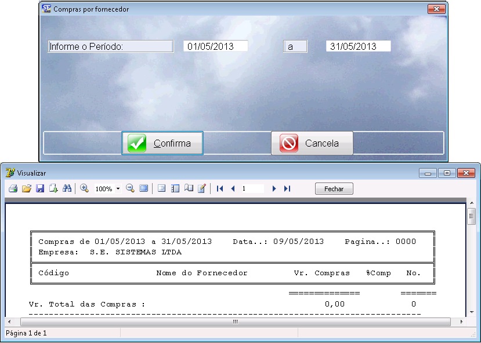
Task: Open the 100% zoom level dropdown
Action: click(x=118, y=189)
